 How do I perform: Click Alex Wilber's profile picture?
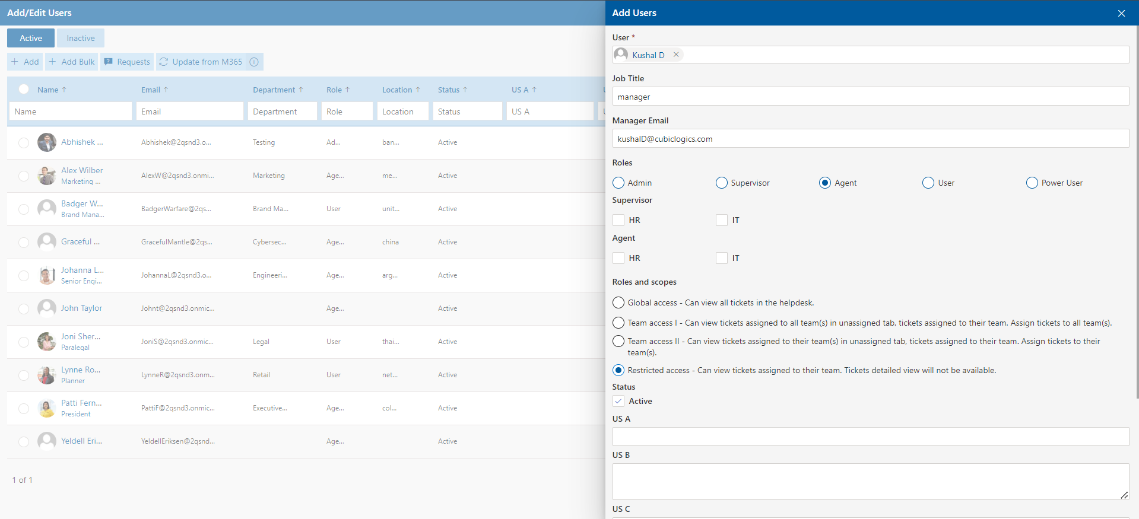click(x=47, y=176)
